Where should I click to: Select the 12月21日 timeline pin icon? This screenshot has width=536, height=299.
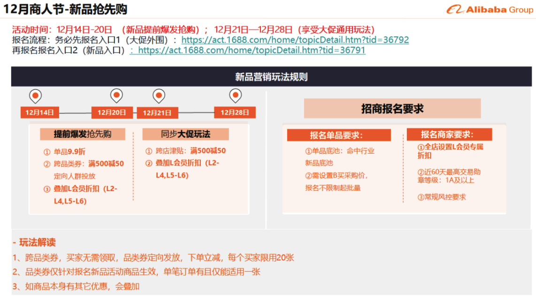point(159,95)
